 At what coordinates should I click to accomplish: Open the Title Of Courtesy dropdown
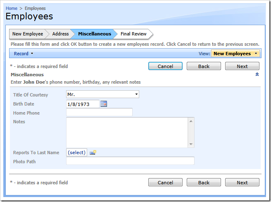[x=102, y=94]
